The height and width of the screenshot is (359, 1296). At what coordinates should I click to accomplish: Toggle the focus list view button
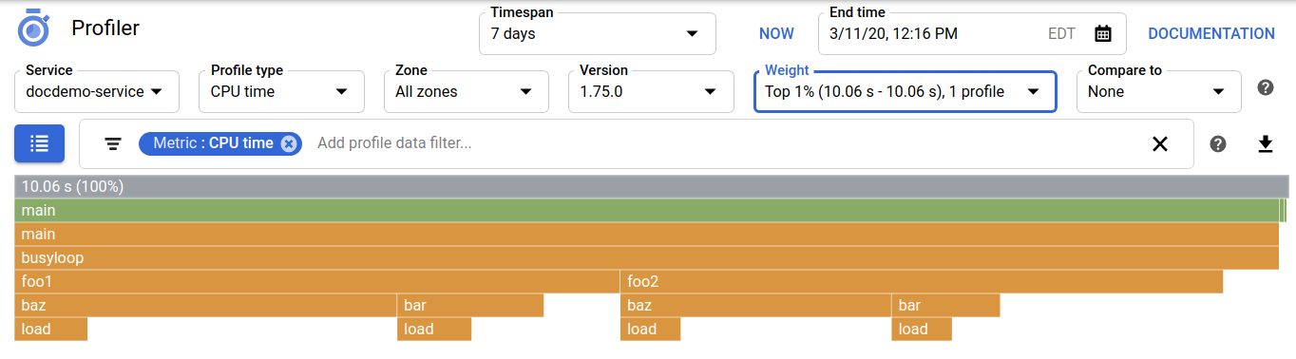click(39, 143)
